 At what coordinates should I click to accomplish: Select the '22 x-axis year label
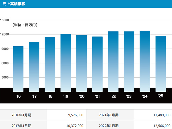point(113,96)
